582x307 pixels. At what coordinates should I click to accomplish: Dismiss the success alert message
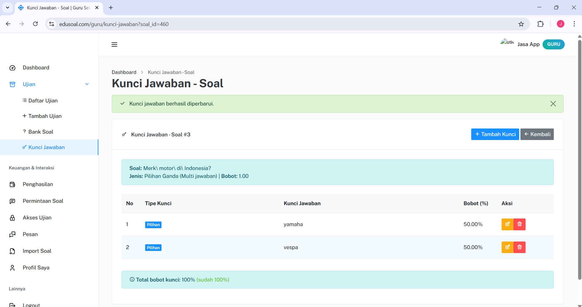pos(553,104)
